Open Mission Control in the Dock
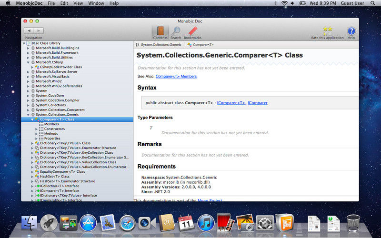Viewport: 381px width, 238px height. coord(69,223)
